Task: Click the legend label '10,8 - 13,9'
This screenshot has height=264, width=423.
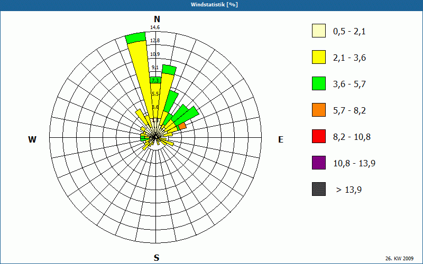Action: point(354,164)
